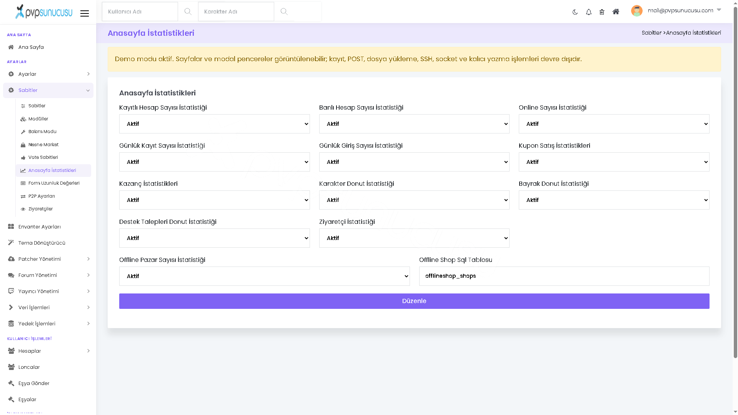This screenshot has width=738, height=415.
Task: Click the Offline Shop Sql Tablosu field
Action: pos(564,276)
